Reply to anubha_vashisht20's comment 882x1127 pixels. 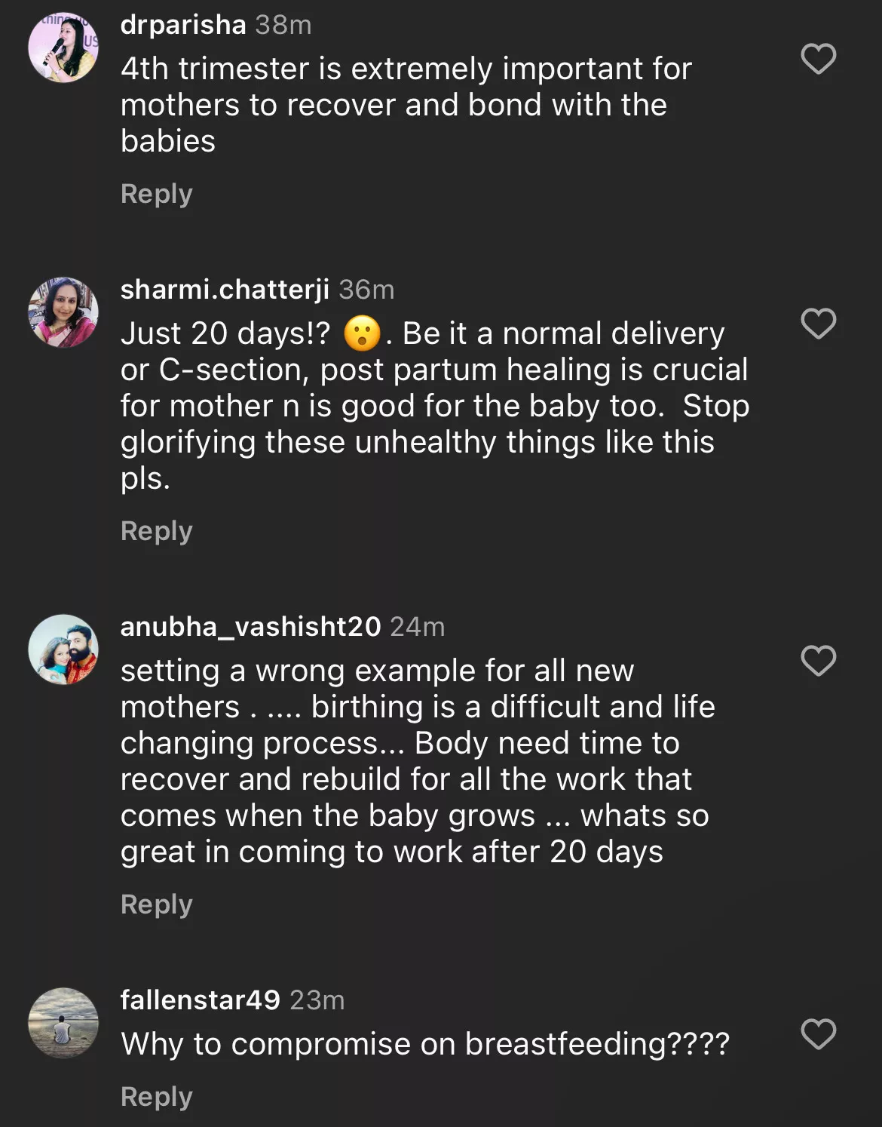pos(156,904)
